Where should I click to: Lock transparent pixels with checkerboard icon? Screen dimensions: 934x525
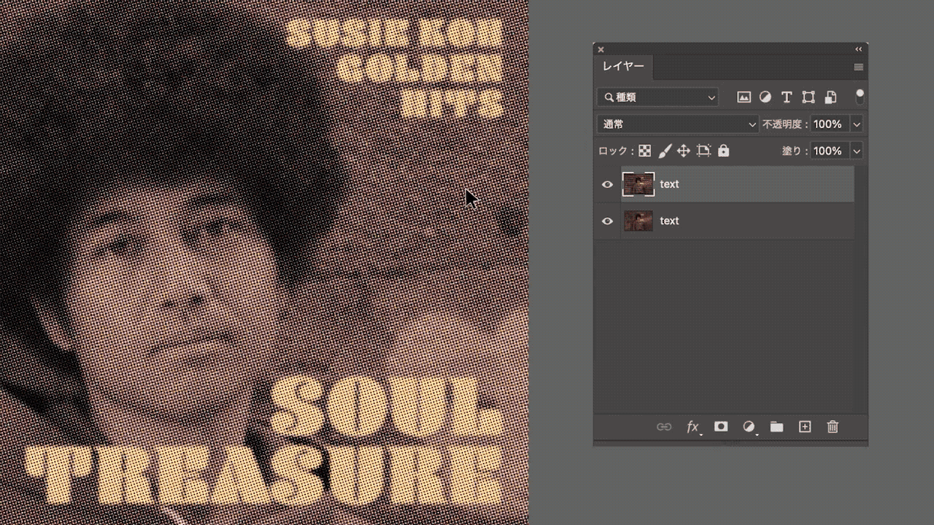point(644,151)
